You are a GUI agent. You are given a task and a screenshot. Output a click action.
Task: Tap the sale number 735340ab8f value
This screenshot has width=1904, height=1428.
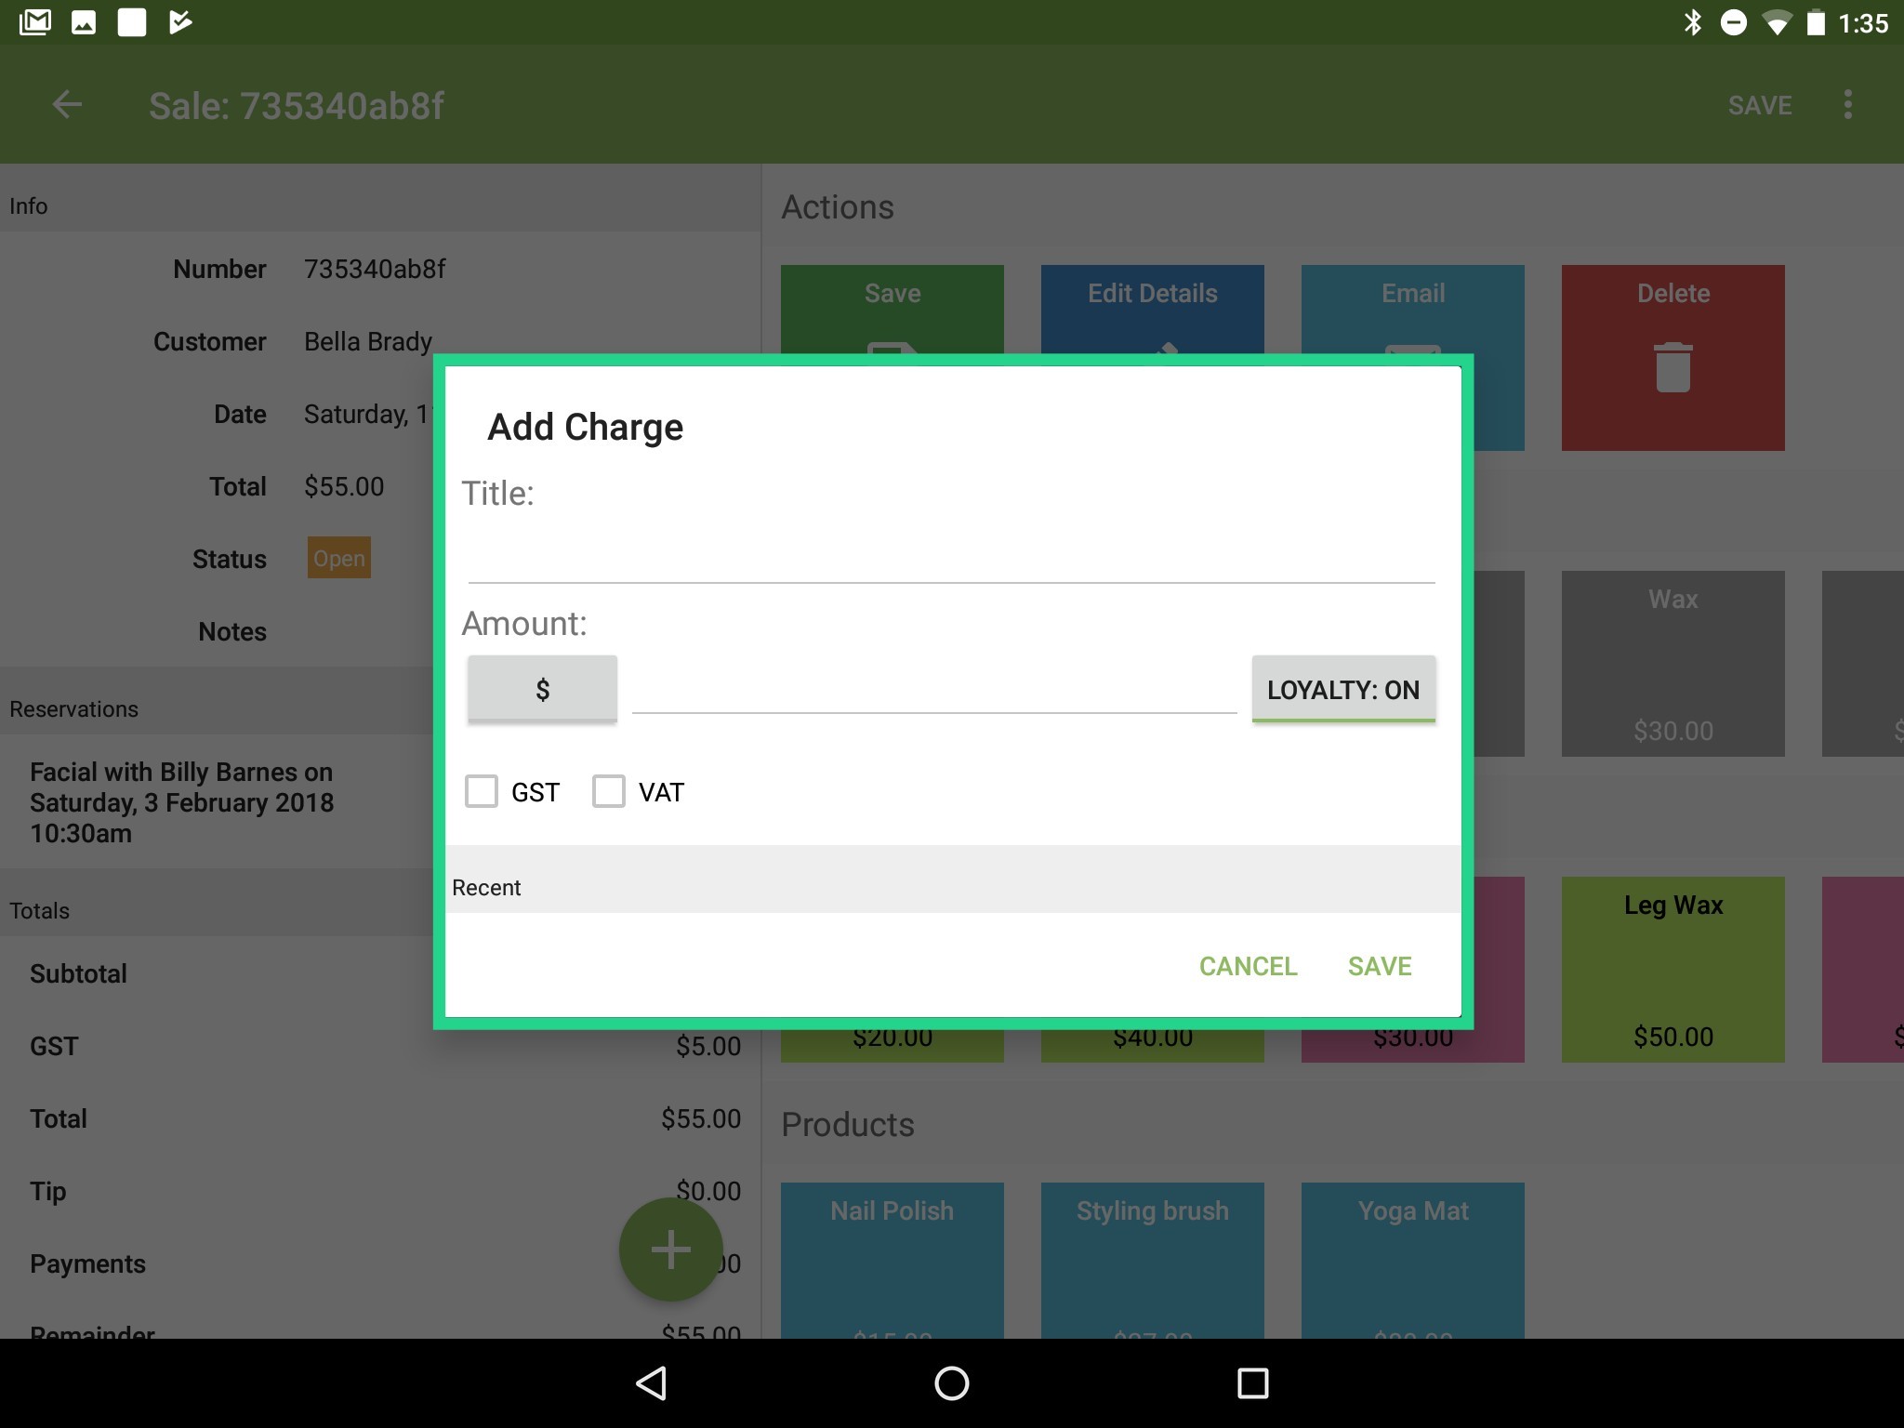coord(375,269)
